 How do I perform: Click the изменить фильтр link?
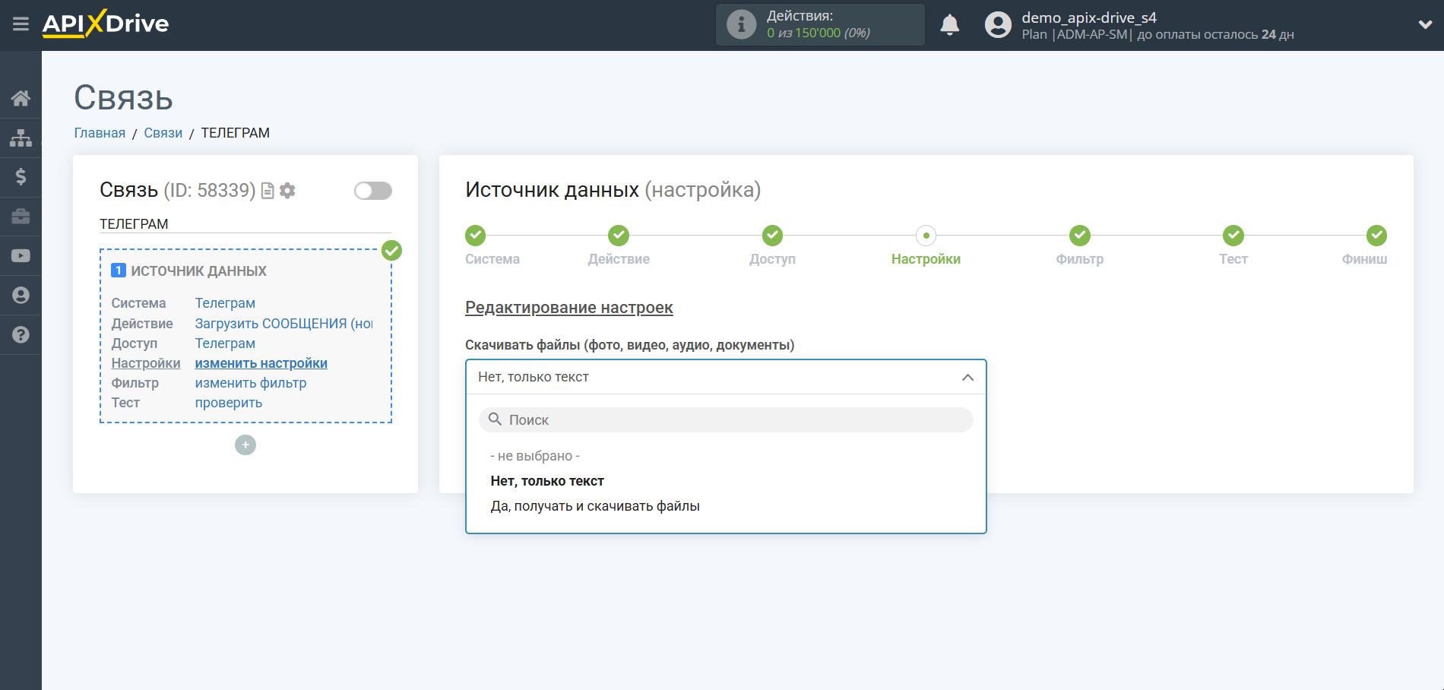[251, 382]
